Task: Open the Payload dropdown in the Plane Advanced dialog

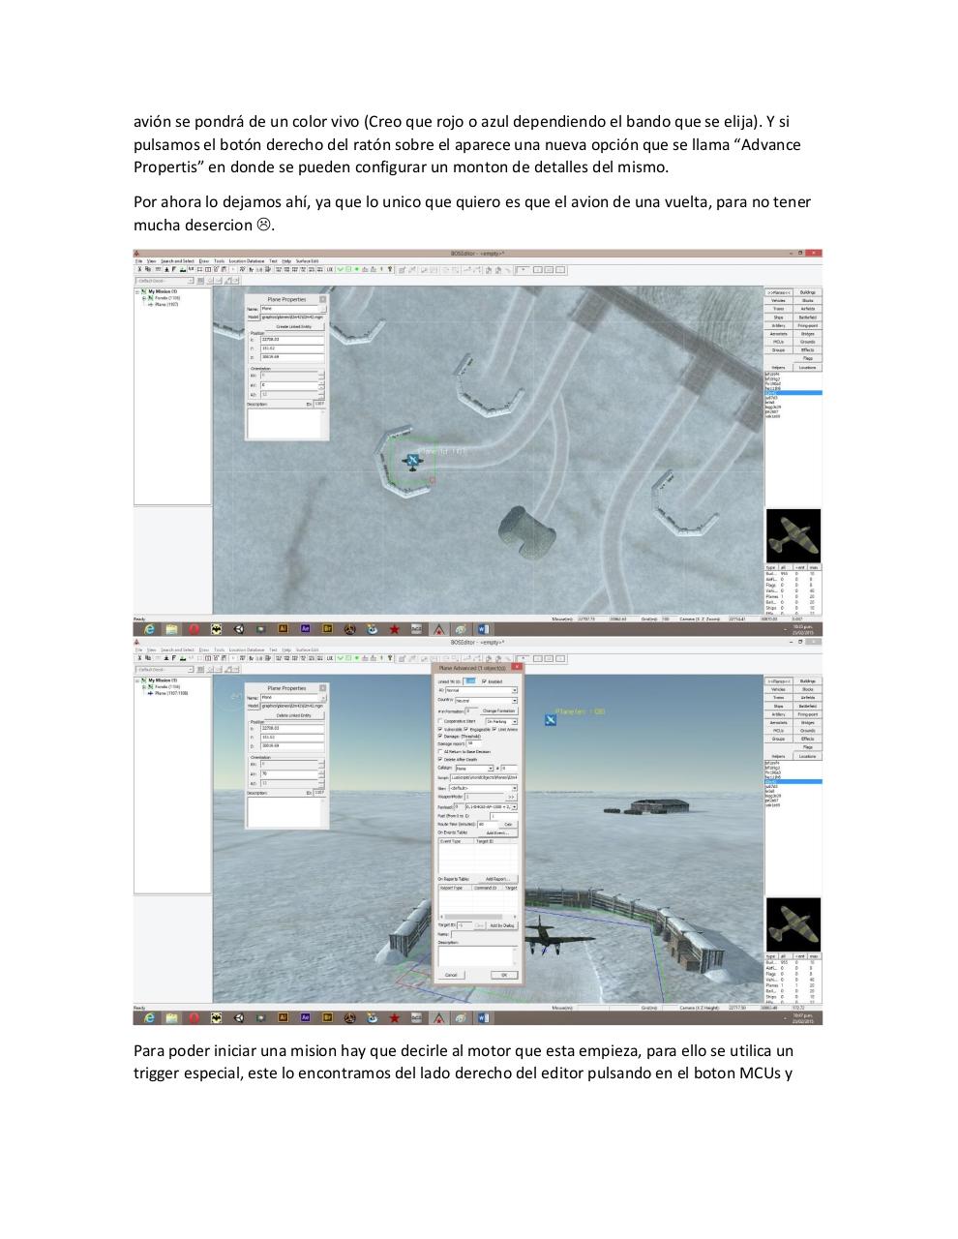Action: pos(492,806)
